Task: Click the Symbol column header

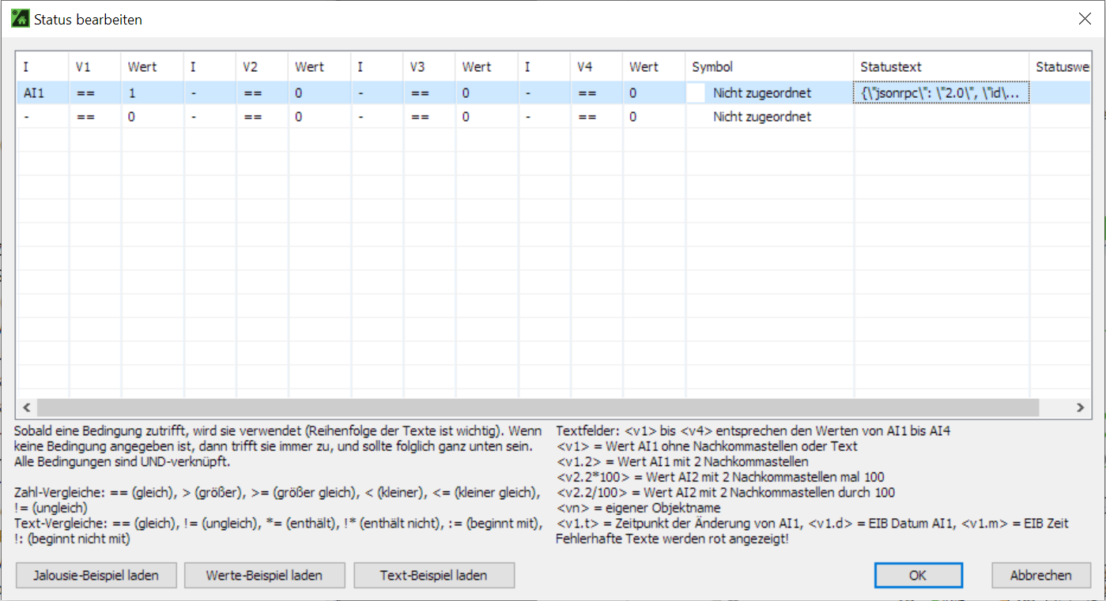Action: coord(770,67)
